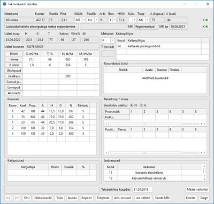214x204 pixels.
Task: Click the Alusmets row header
Action: (14, 93)
